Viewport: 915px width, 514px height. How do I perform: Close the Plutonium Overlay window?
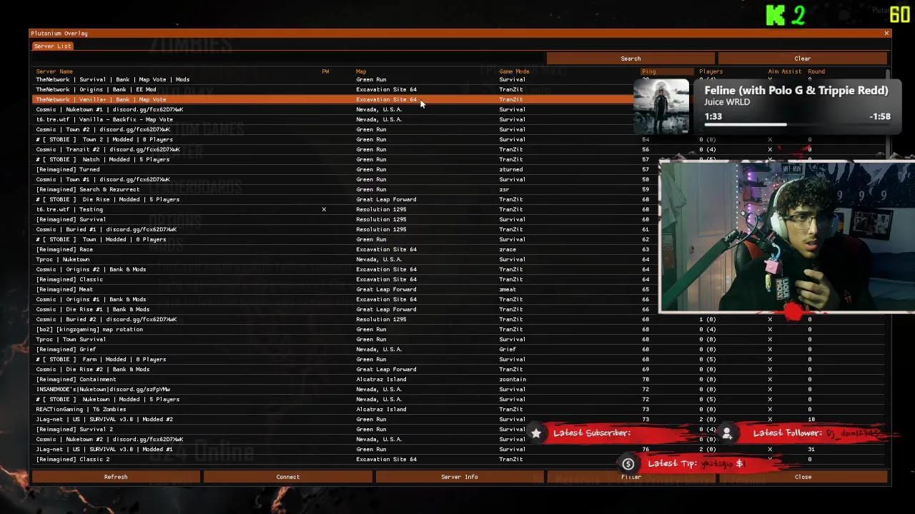pyautogui.click(x=886, y=34)
